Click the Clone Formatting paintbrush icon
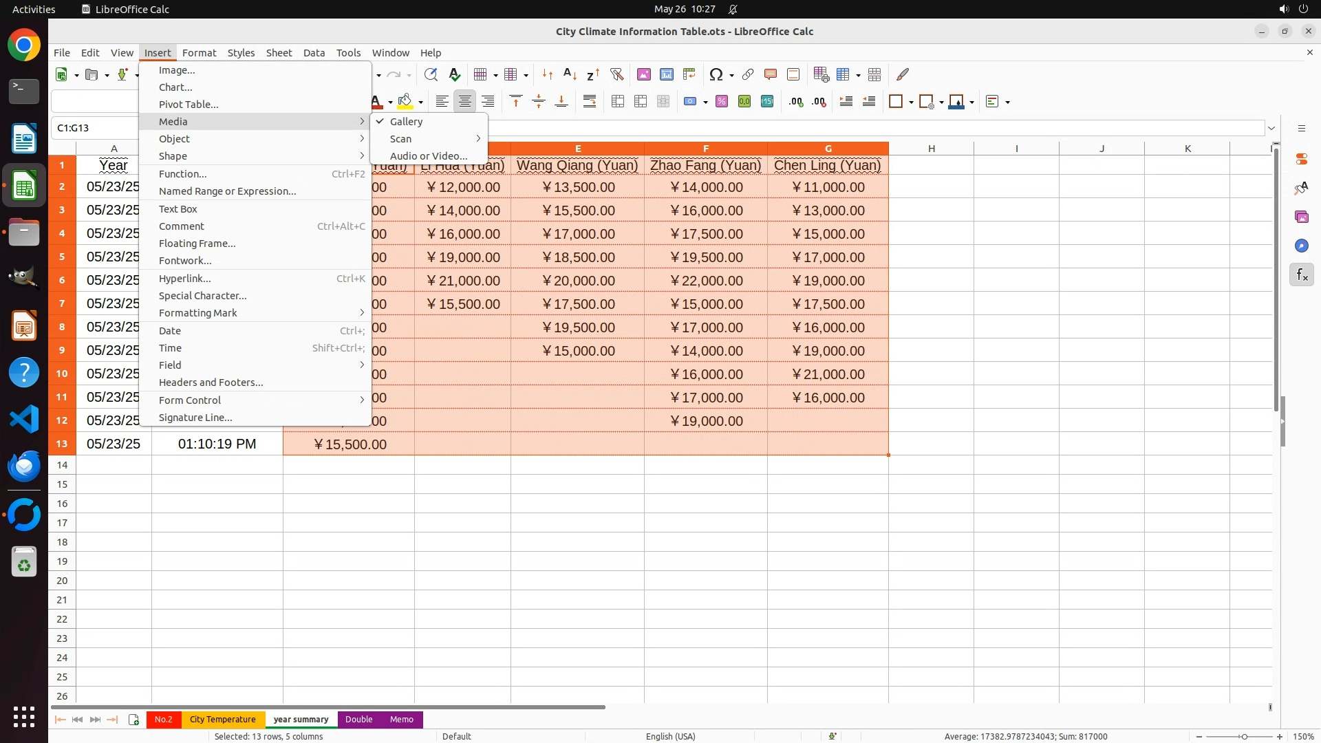The height and width of the screenshot is (743, 1321). [903, 74]
